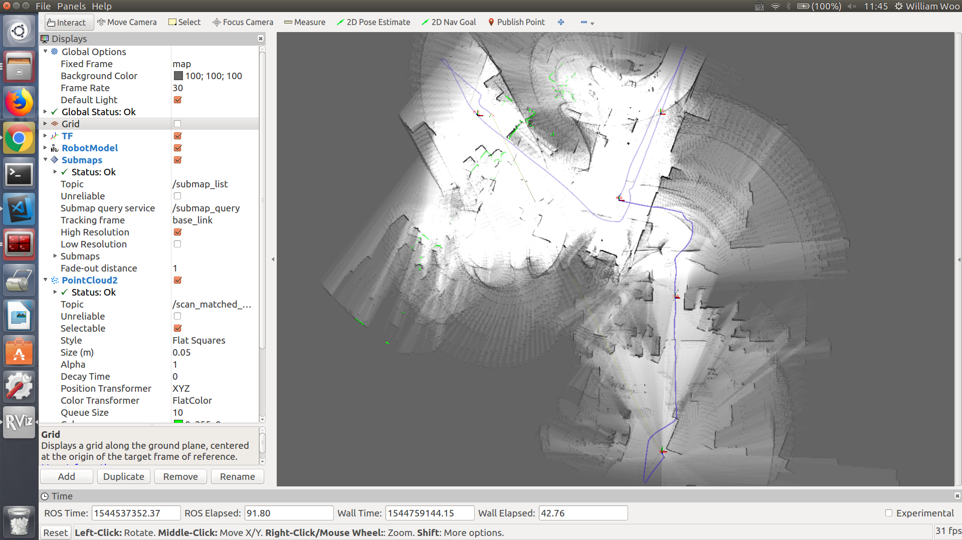
Task: Activate the Move Camera tool
Action: pos(127,22)
